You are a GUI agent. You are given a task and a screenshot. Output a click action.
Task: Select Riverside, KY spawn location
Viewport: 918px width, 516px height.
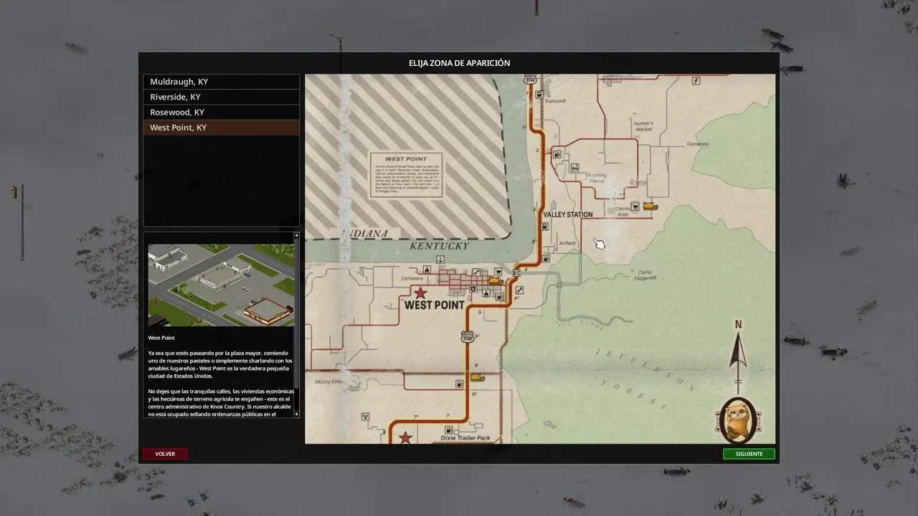tap(221, 97)
